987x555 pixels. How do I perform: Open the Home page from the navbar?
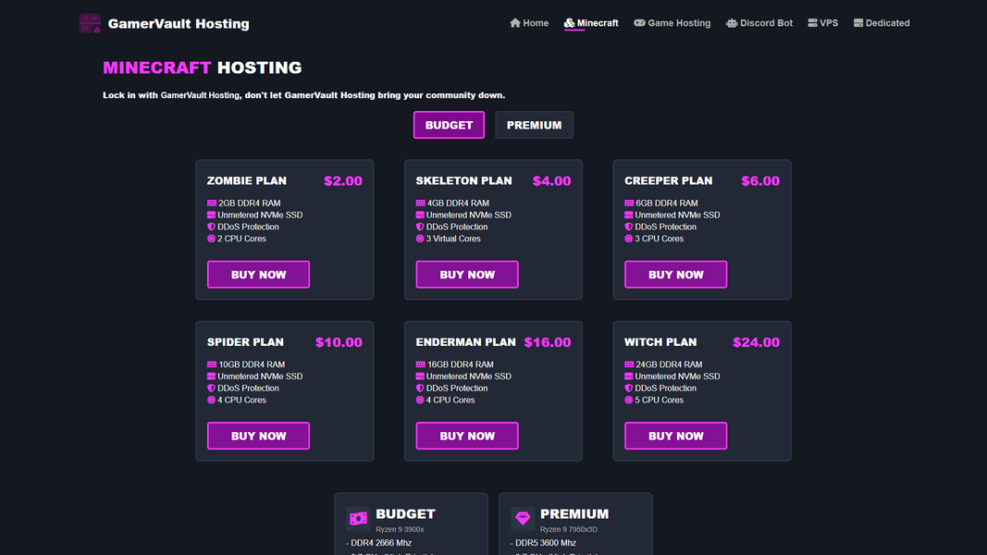pyautogui.click(x=529, y=22)
